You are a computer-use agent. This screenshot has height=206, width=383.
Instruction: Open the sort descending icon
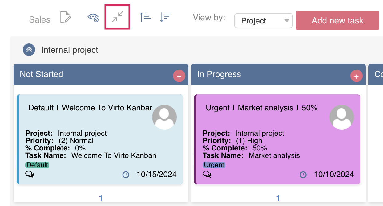165,17
